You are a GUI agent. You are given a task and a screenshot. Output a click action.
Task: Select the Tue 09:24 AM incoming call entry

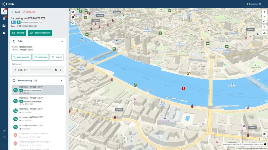38,101
